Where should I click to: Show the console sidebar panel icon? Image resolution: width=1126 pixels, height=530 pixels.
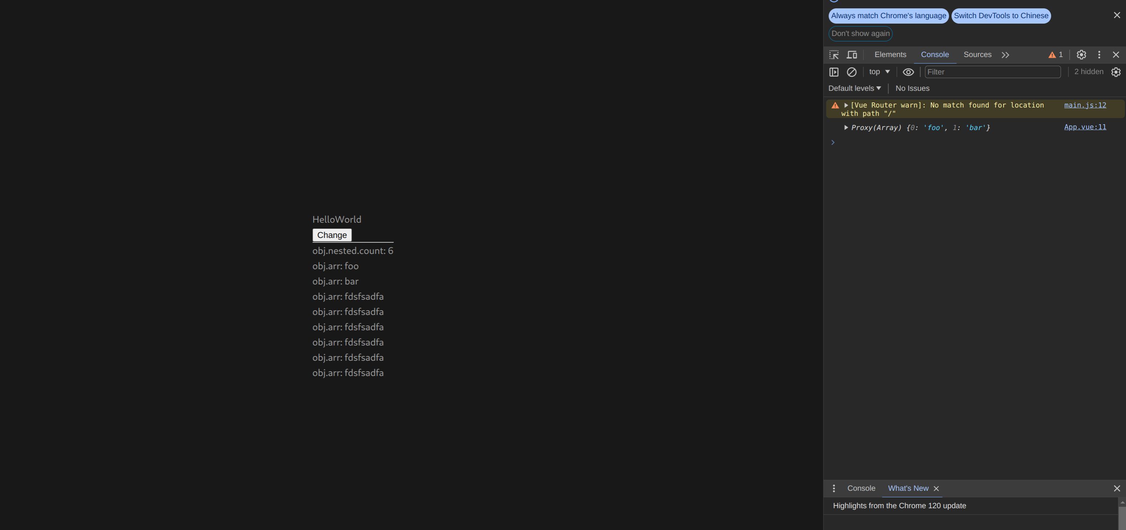pos(834,72)
